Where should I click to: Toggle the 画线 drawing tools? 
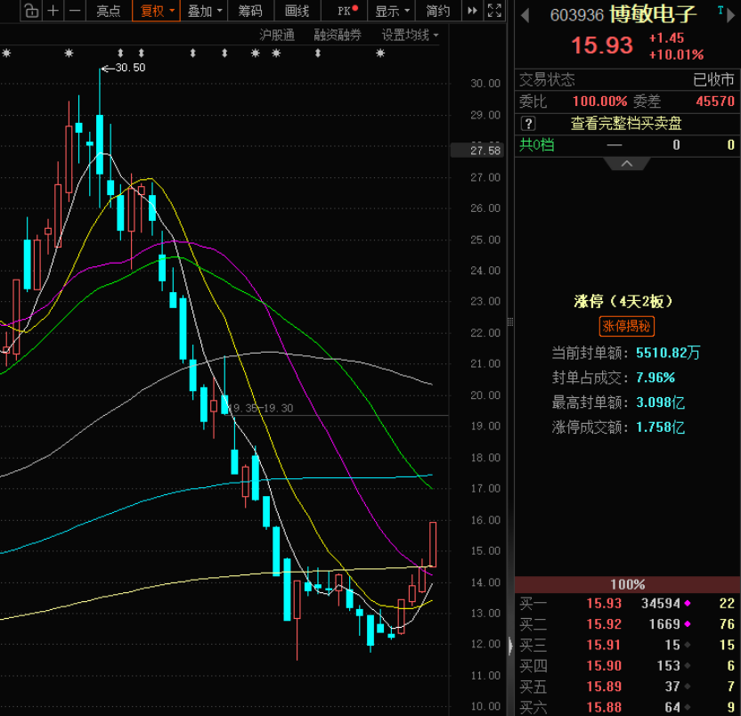pos(297,11)
